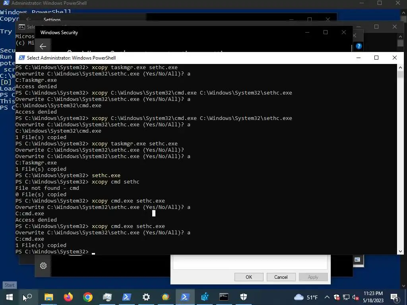This screenshot has height=305, width=407.
Task: Close the Windows Security window
Action: pyautogui.click(x=344, y=32)
